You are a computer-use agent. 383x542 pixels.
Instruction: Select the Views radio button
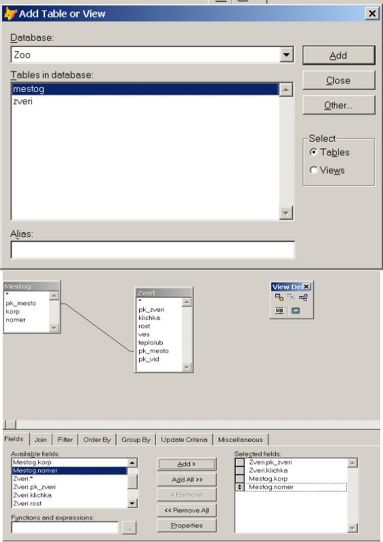(x=313, y=170)
